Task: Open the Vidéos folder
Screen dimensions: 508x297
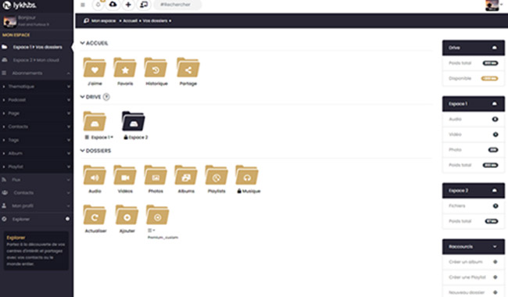Action: click(125, 175)
